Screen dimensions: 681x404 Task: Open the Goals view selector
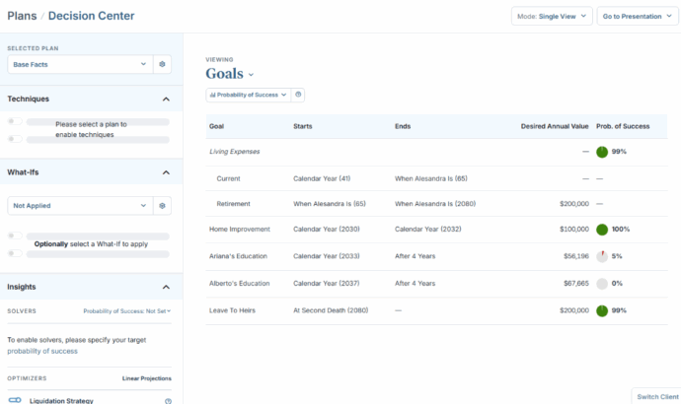point(230,74)
